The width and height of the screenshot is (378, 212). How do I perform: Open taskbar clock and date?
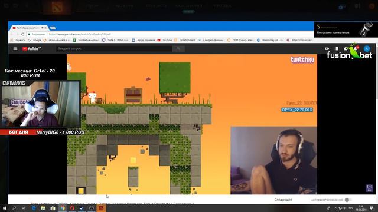pyautogui.click(x=361, y=208)
